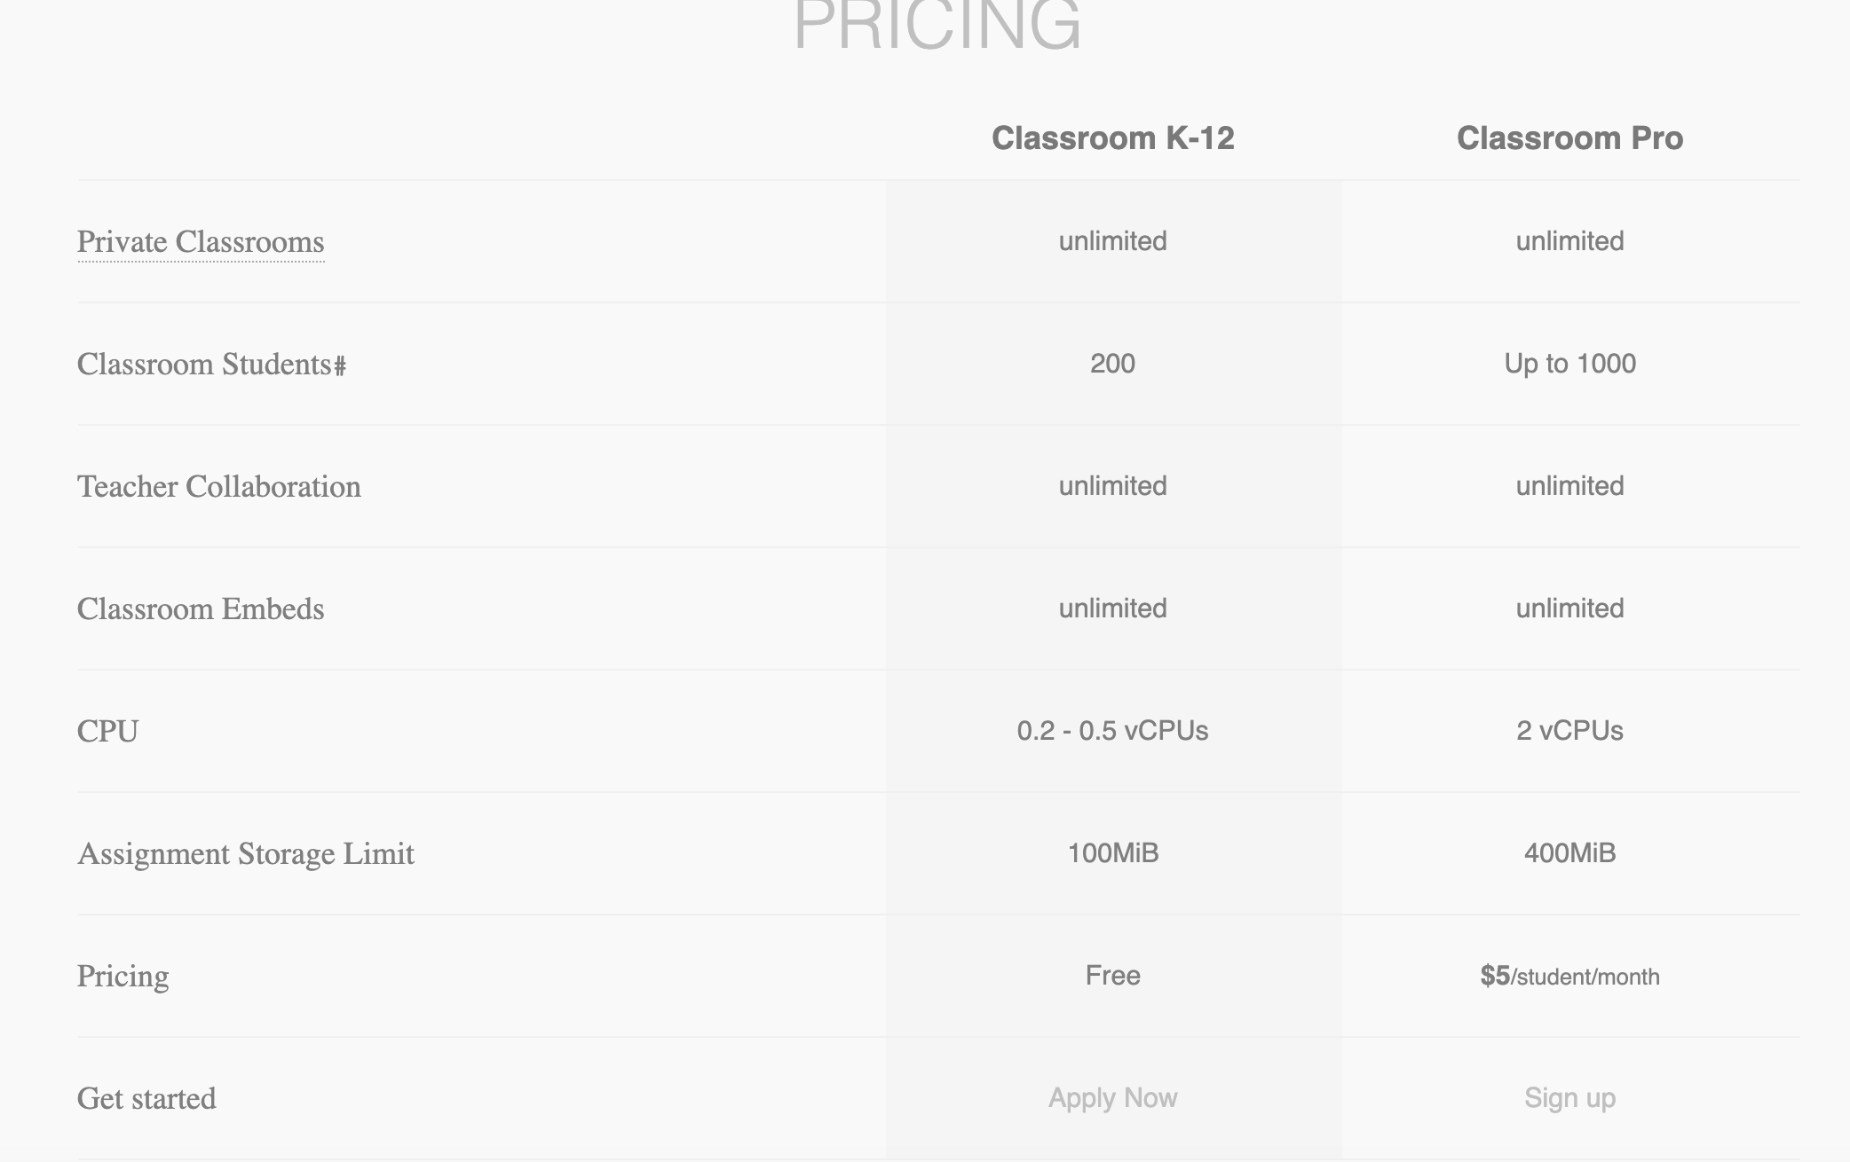1850x1162 pixels.
Task: Click the 400MiB storage value
Action: click(1569, 853)
